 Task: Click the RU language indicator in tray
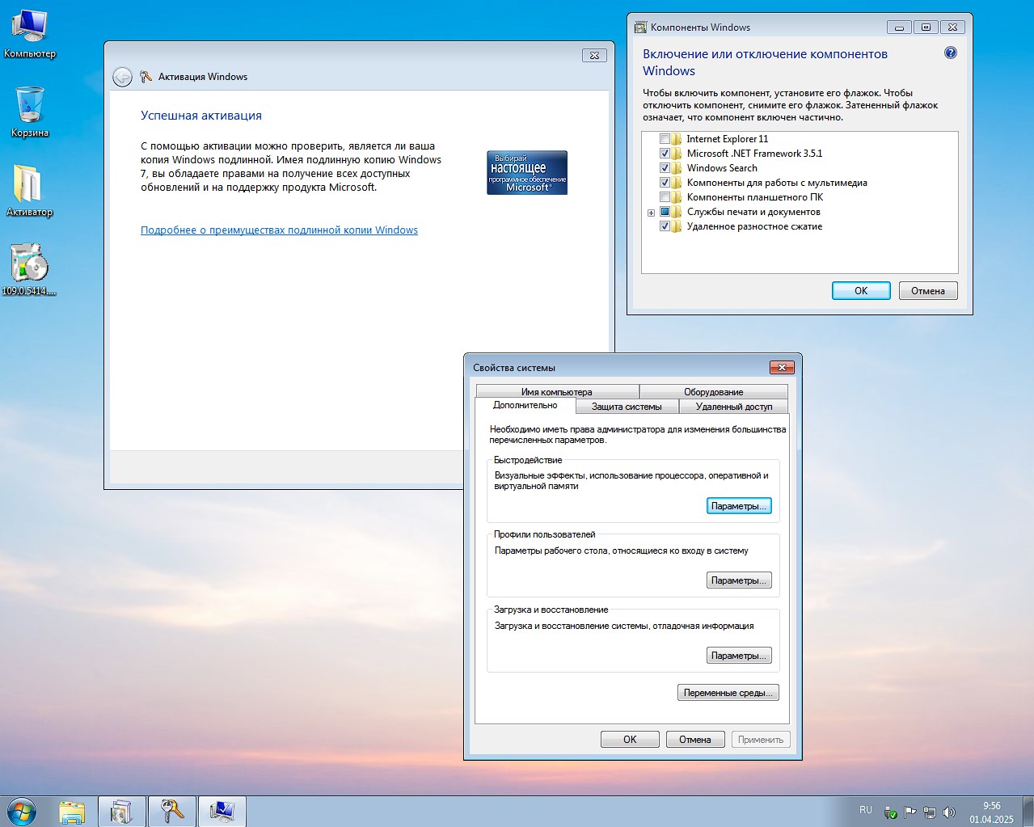click(x=866, y=810)
